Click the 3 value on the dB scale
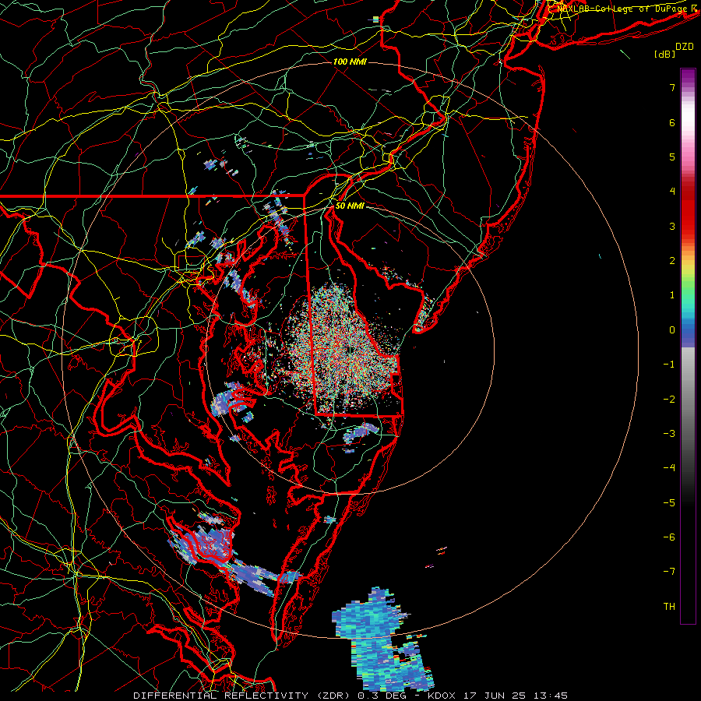701x701 pixels. (x=672, y=226)
